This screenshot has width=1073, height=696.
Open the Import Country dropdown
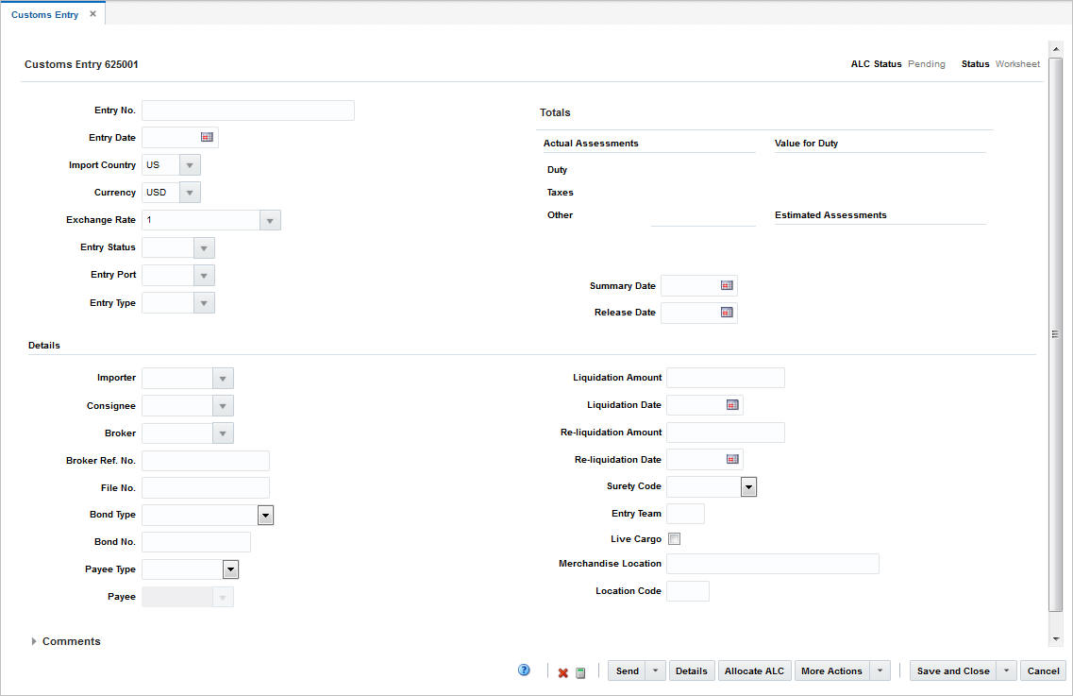(x=190, y=165)
